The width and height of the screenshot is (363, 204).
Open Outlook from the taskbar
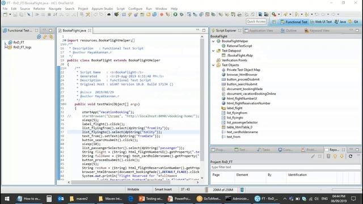pos(61,199)
